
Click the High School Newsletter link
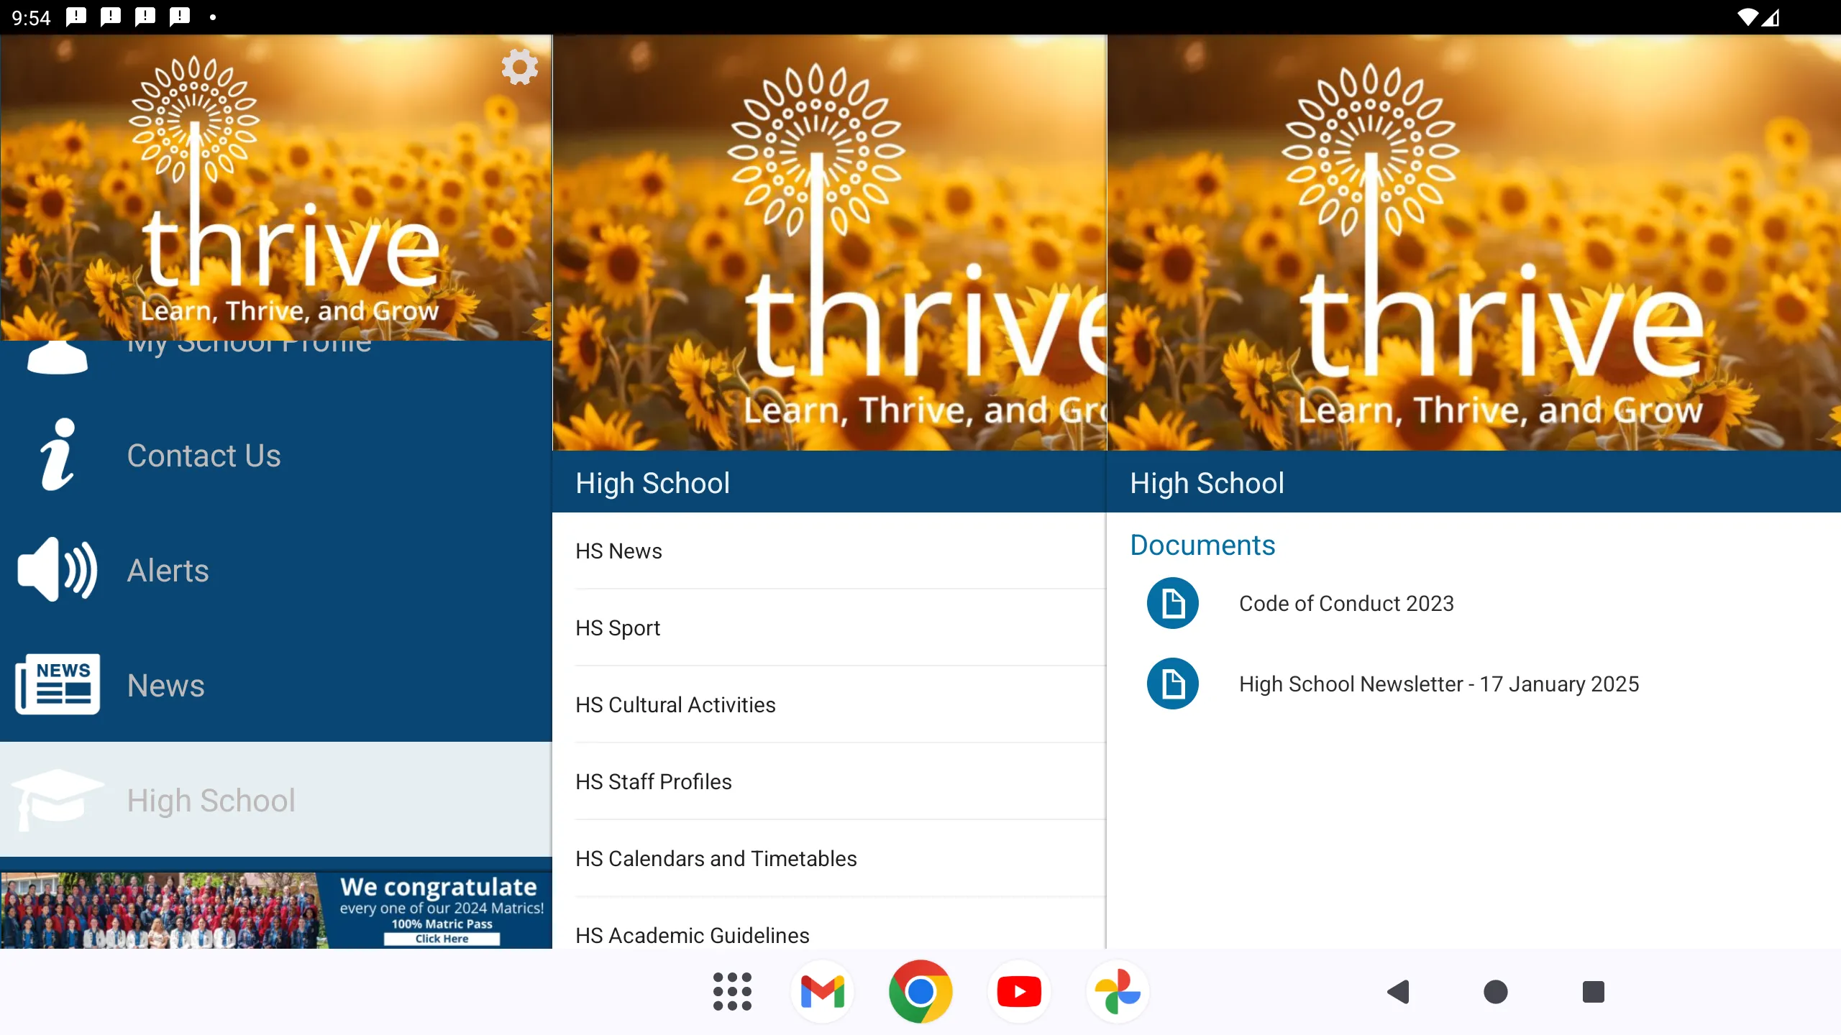coord(1439,684)
